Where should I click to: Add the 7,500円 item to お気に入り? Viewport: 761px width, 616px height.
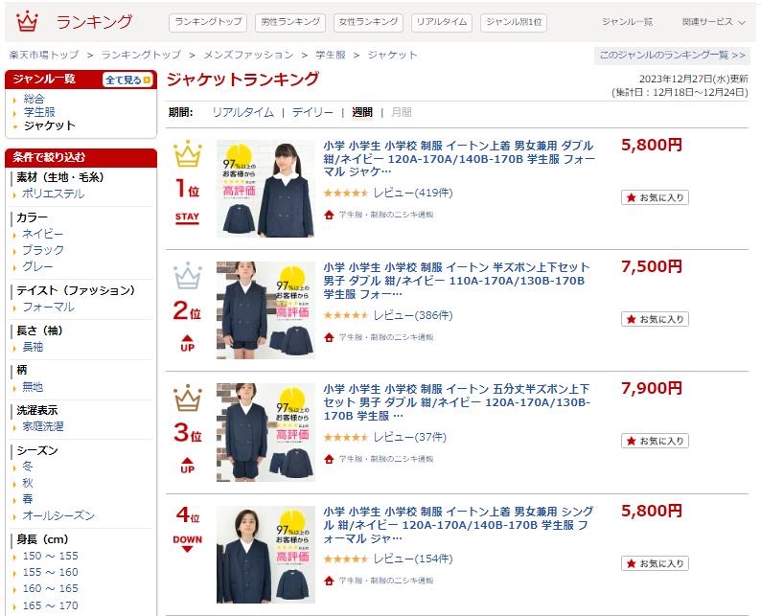click(655, 319)
